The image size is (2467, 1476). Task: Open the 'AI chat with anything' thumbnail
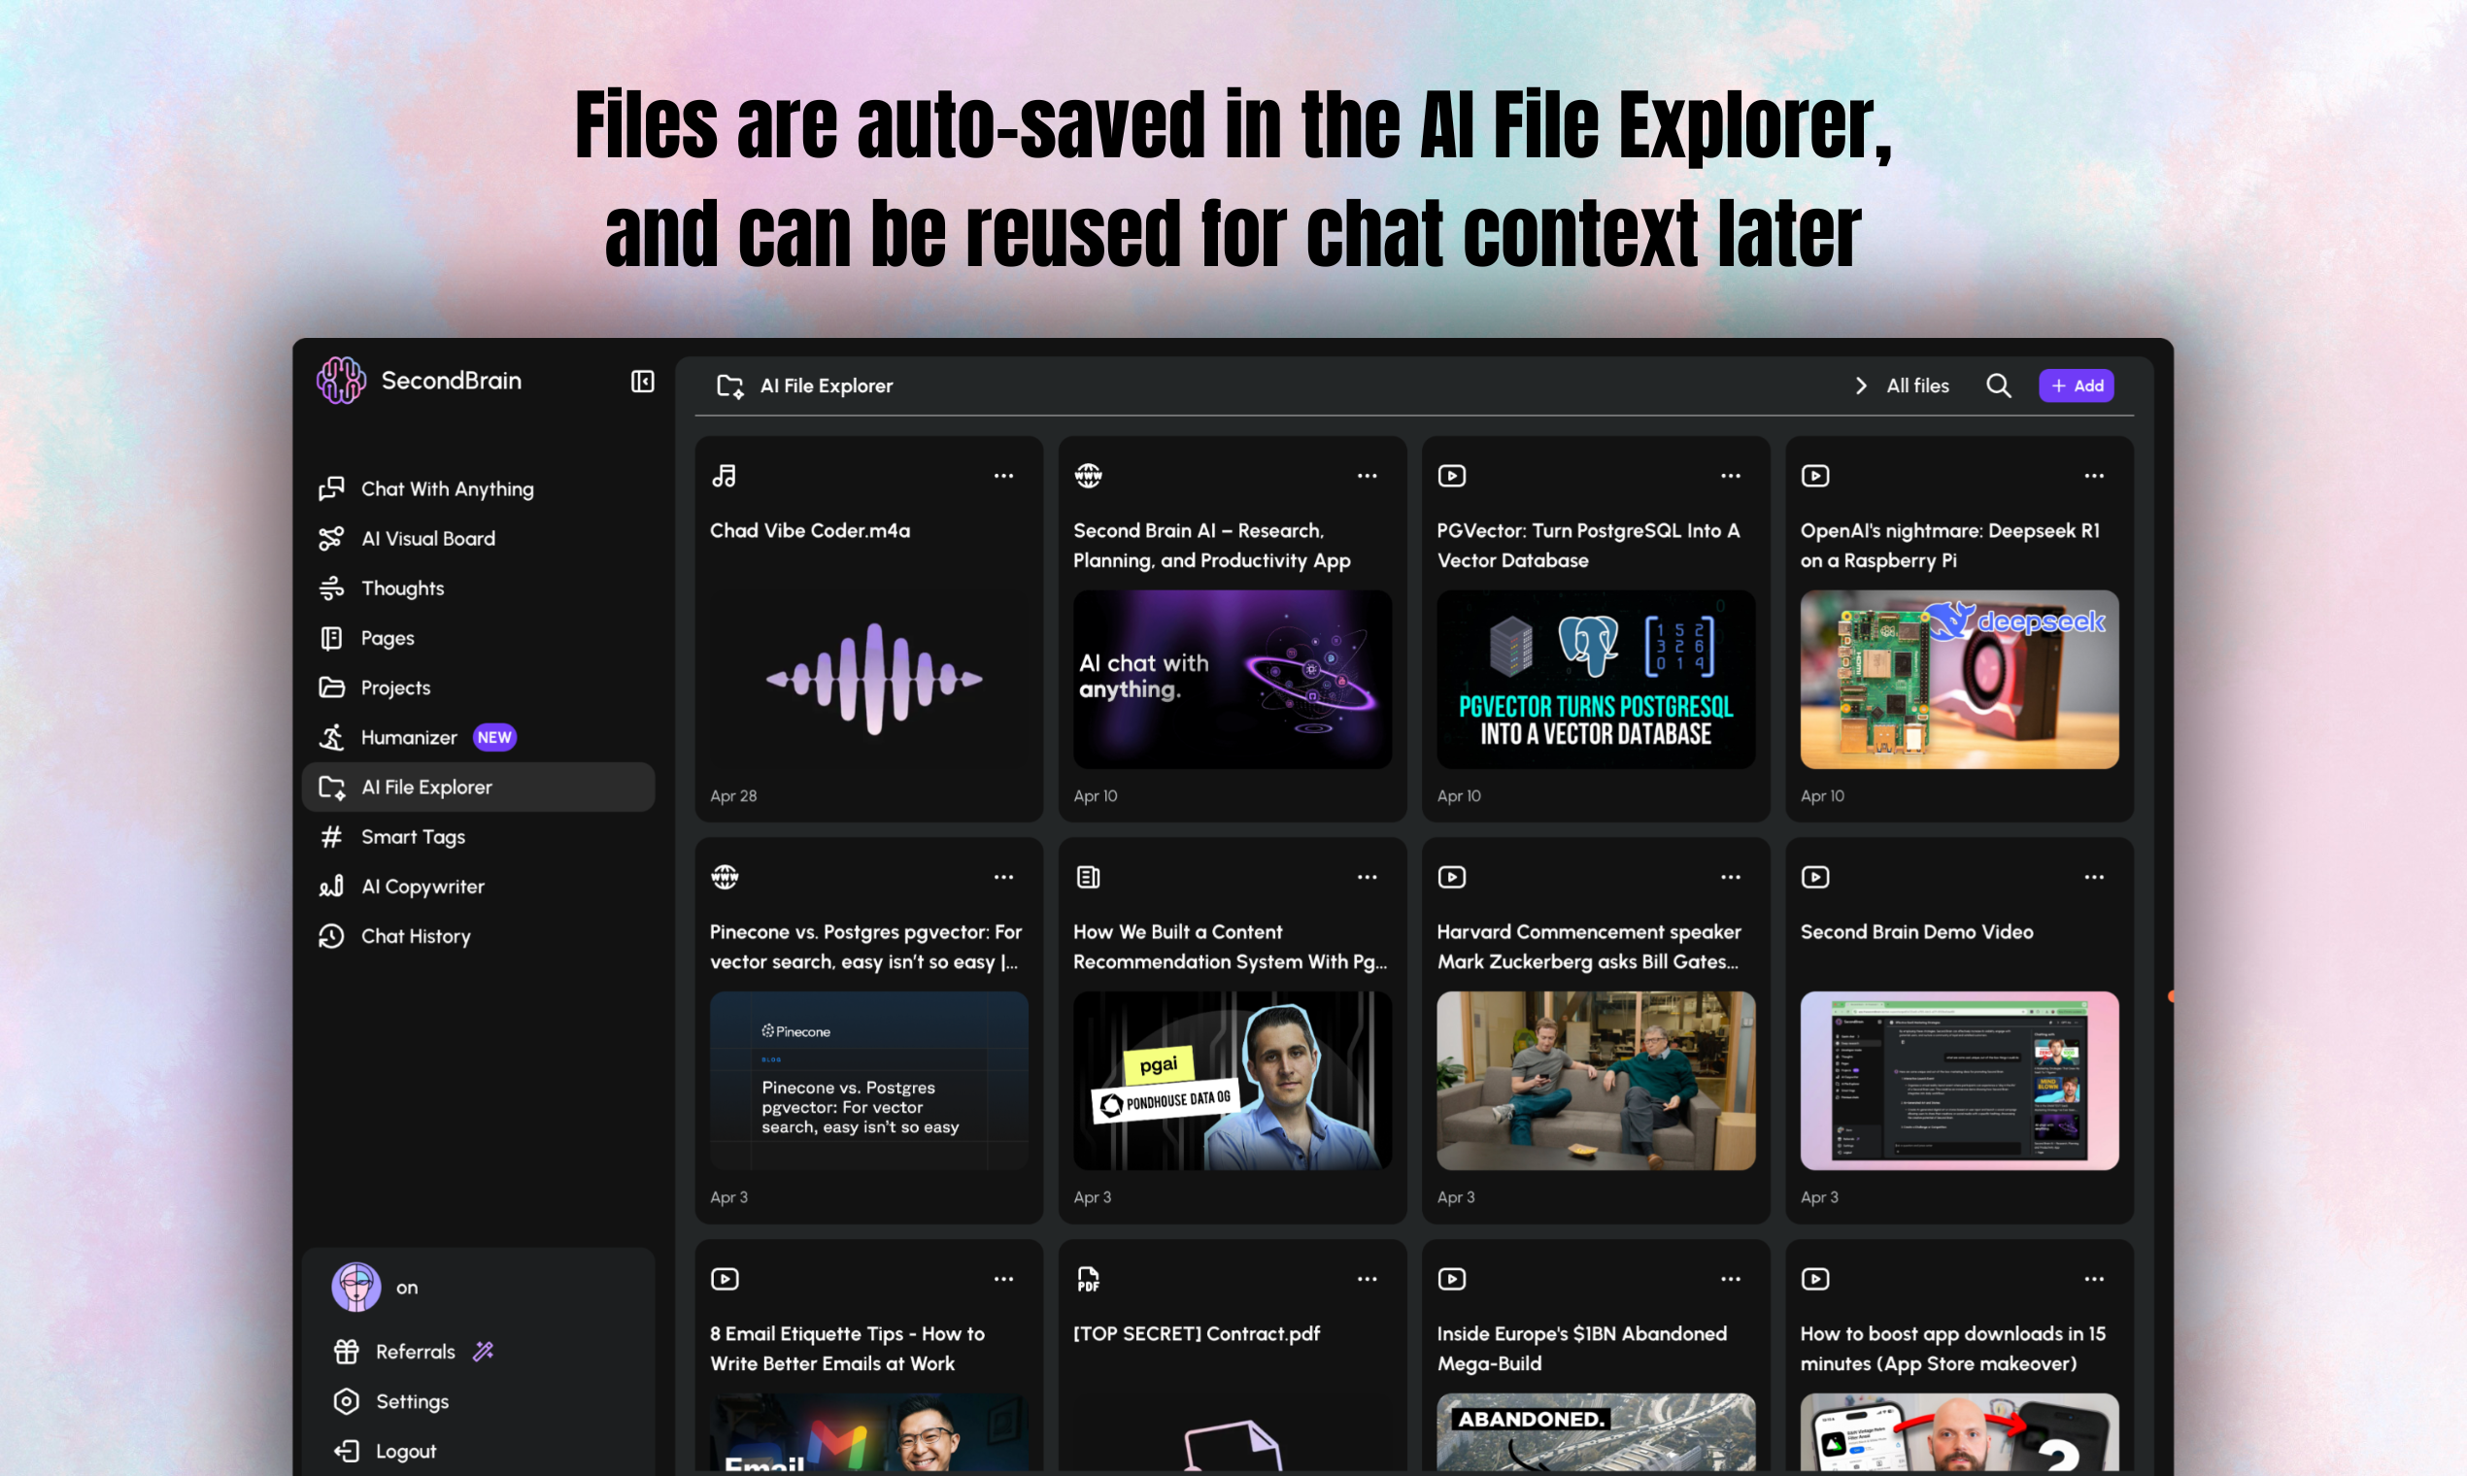click(x=1232, y=680)
